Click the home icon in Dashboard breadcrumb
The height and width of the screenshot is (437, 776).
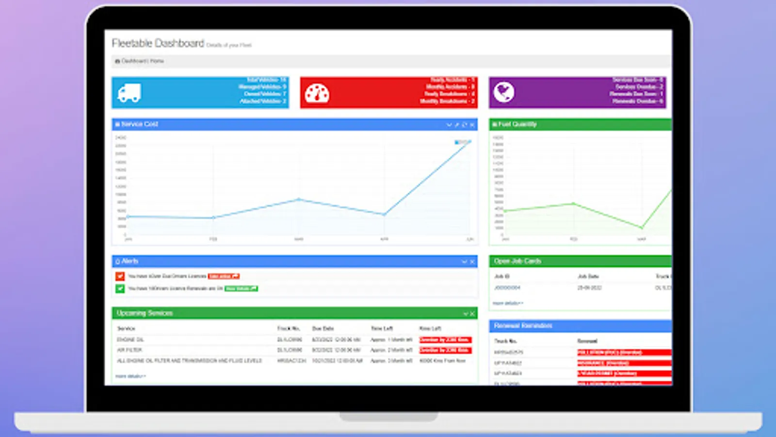117,61
